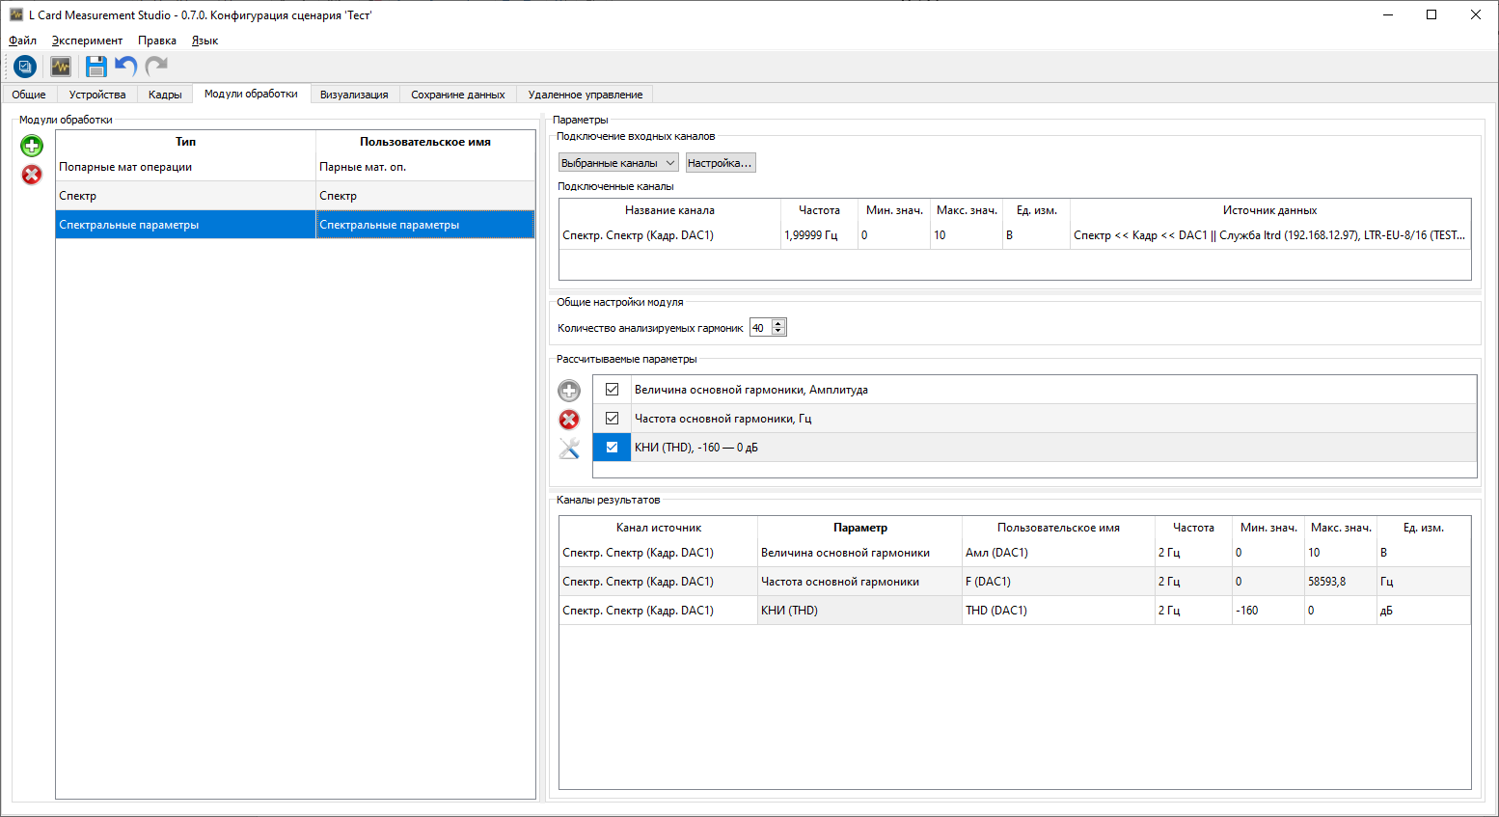Open the Эксперимент menu

click(x=87, y=41)
